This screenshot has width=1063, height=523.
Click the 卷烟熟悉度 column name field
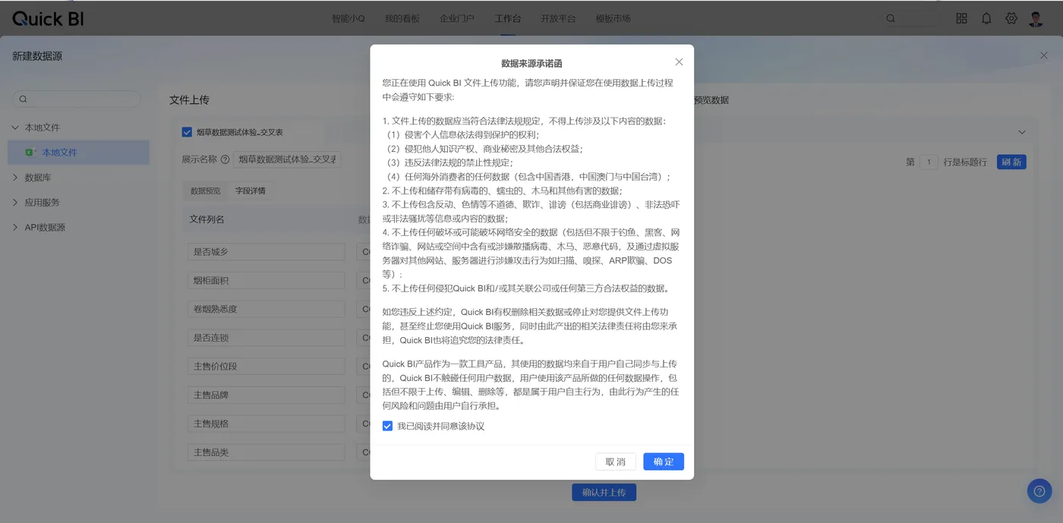pyautogui.click(x=267, y=309)
